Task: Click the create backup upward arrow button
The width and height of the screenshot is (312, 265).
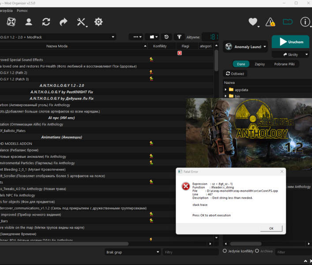Action: pyautogui.click(x=179, y=37)
